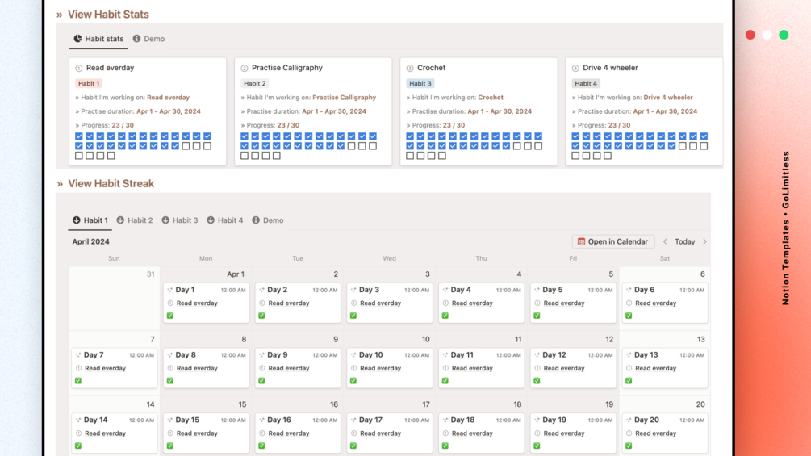
Task: Go to next month with right chevron
Action: [x=704, y=241]
